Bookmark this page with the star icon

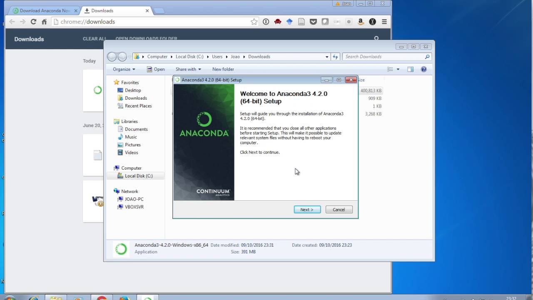coord(254,22)
